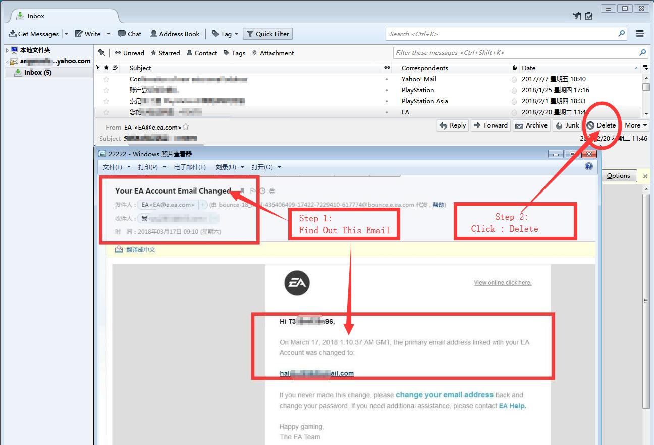Screen dimensions: 654x445
Task: Expand the 本地文件夹 folder tree
Action: [7, 50]
